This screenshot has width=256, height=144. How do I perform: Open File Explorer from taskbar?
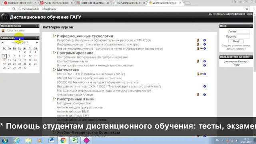tap(28, 140)
